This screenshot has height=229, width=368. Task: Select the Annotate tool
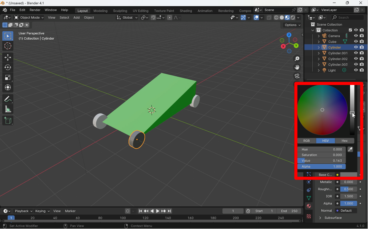coord(8,99)
